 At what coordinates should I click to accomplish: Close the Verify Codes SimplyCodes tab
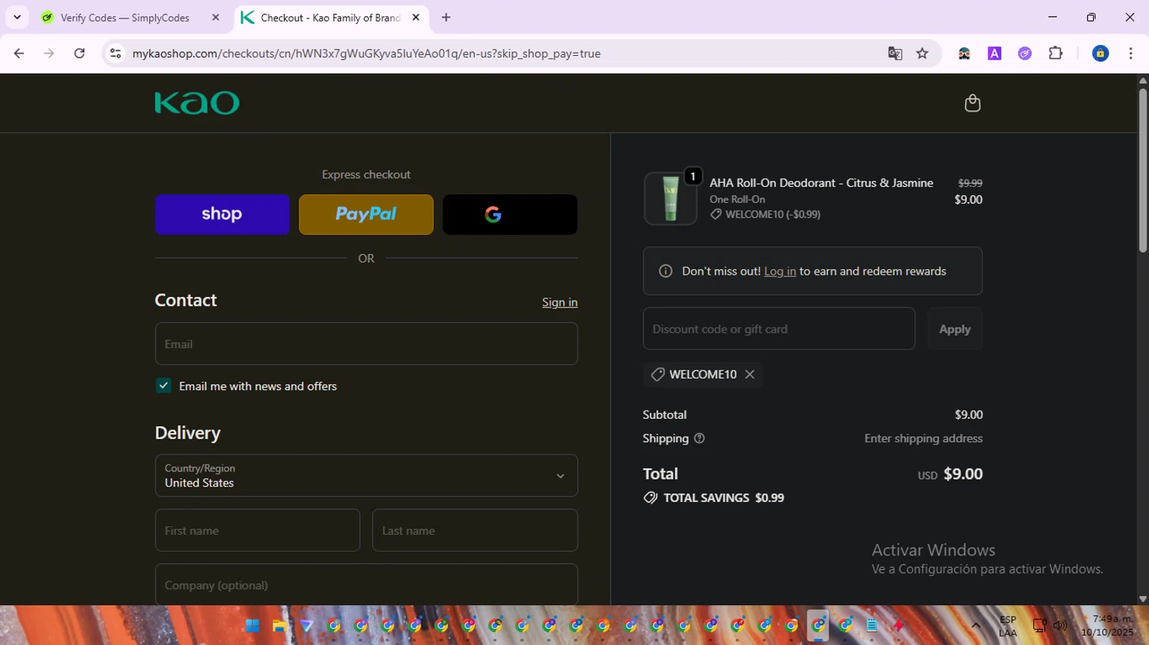click(215, 17)
